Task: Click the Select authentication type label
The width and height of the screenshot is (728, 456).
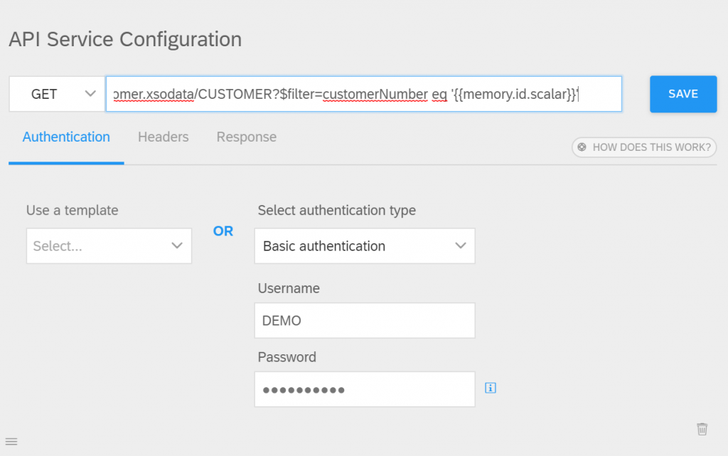Action: (336, 211)
